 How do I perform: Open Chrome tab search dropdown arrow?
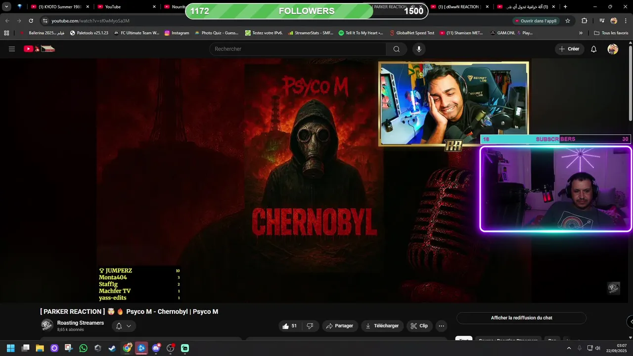[x=6, y=7]
